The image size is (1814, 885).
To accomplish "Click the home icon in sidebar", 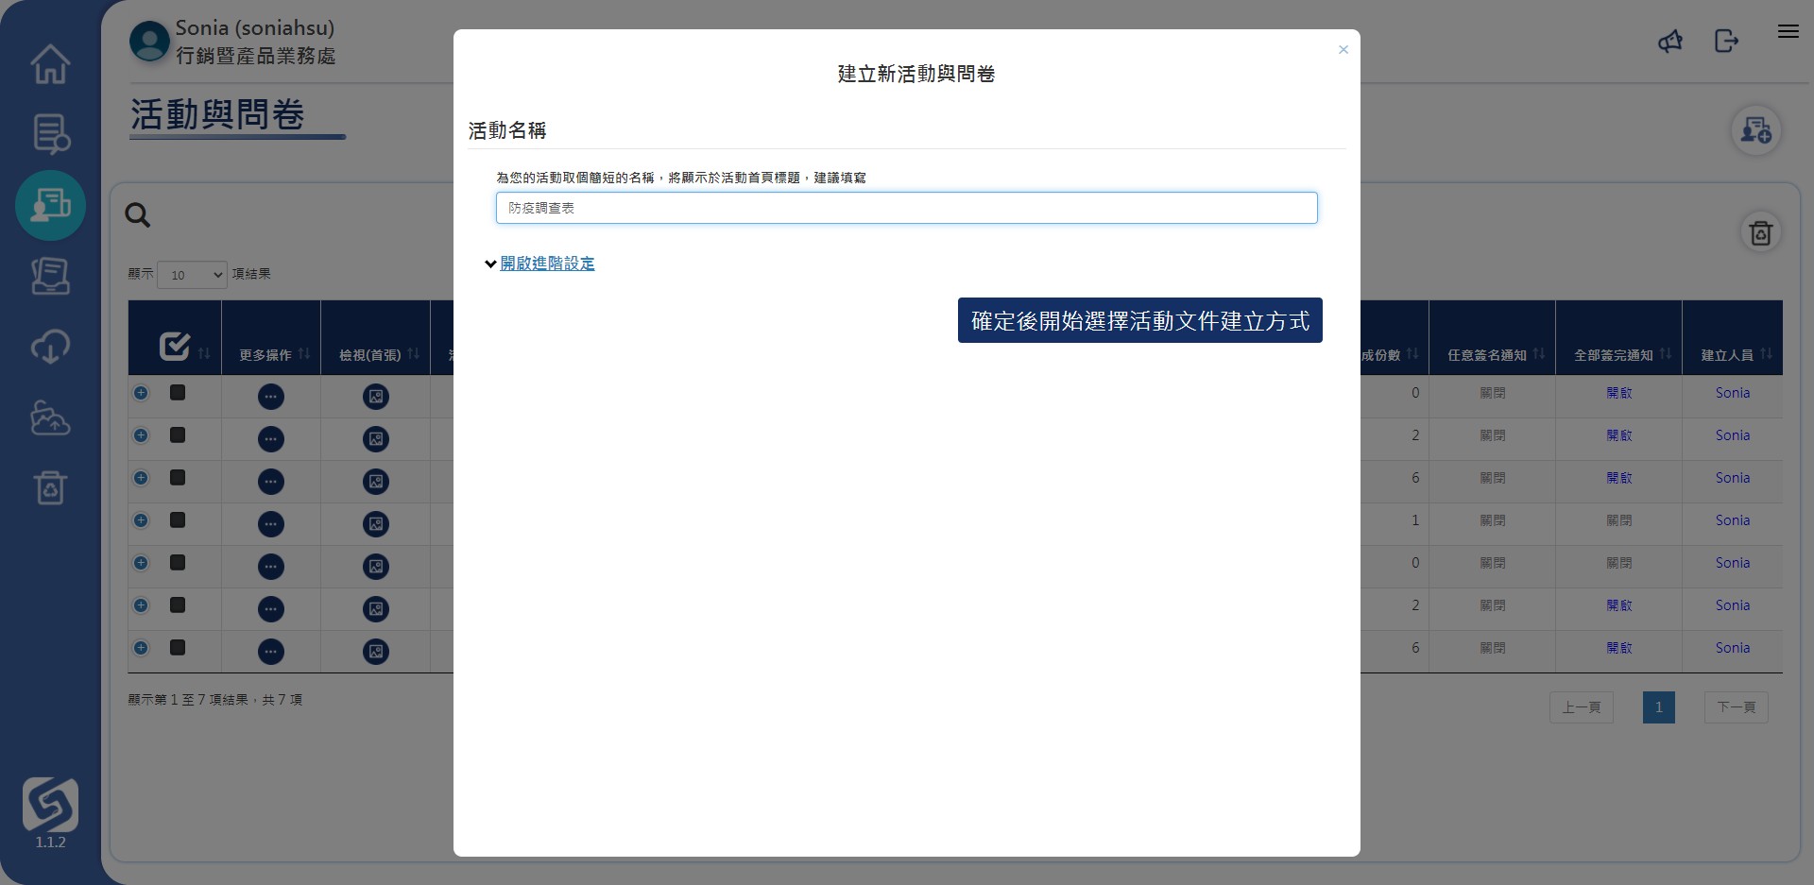I will (50, 64).
